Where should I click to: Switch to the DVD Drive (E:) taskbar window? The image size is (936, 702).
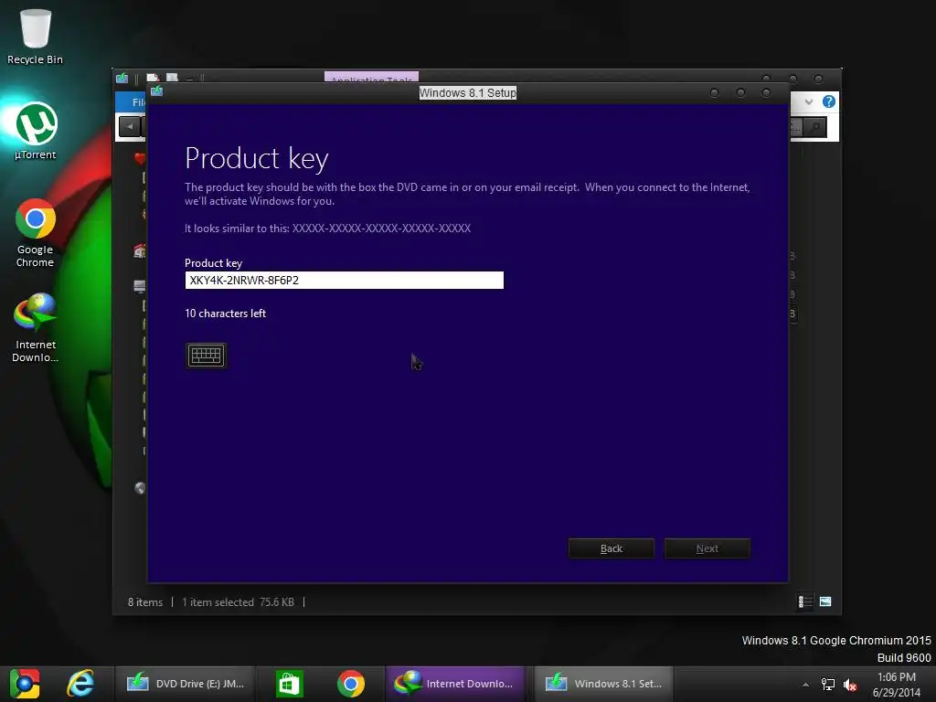(186, 684)
